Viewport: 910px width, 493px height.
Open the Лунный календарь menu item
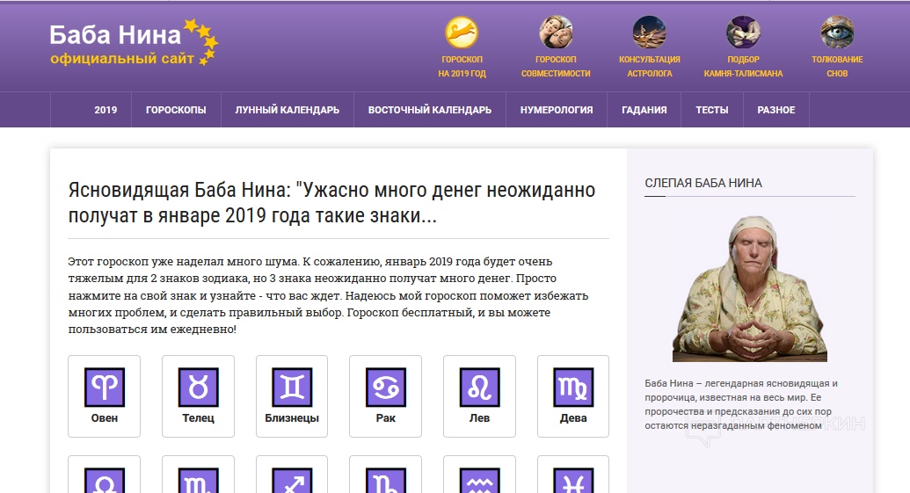pyautogui.click(x=288, y=110)
